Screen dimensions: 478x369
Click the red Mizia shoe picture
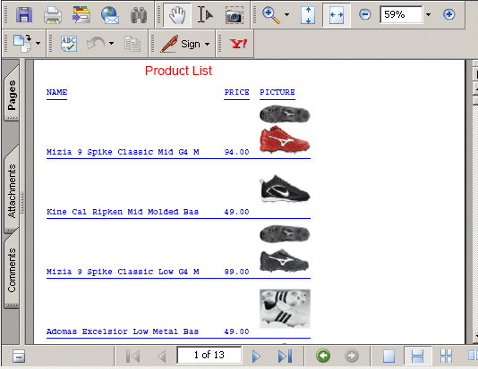point(285,139)
